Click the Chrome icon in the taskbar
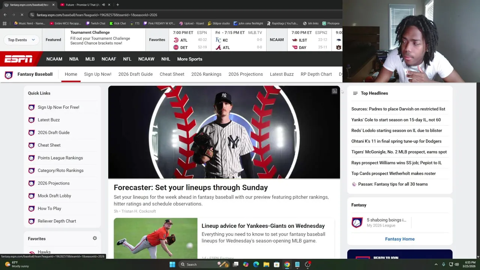 pyautogui.click(x=287, y=264)
